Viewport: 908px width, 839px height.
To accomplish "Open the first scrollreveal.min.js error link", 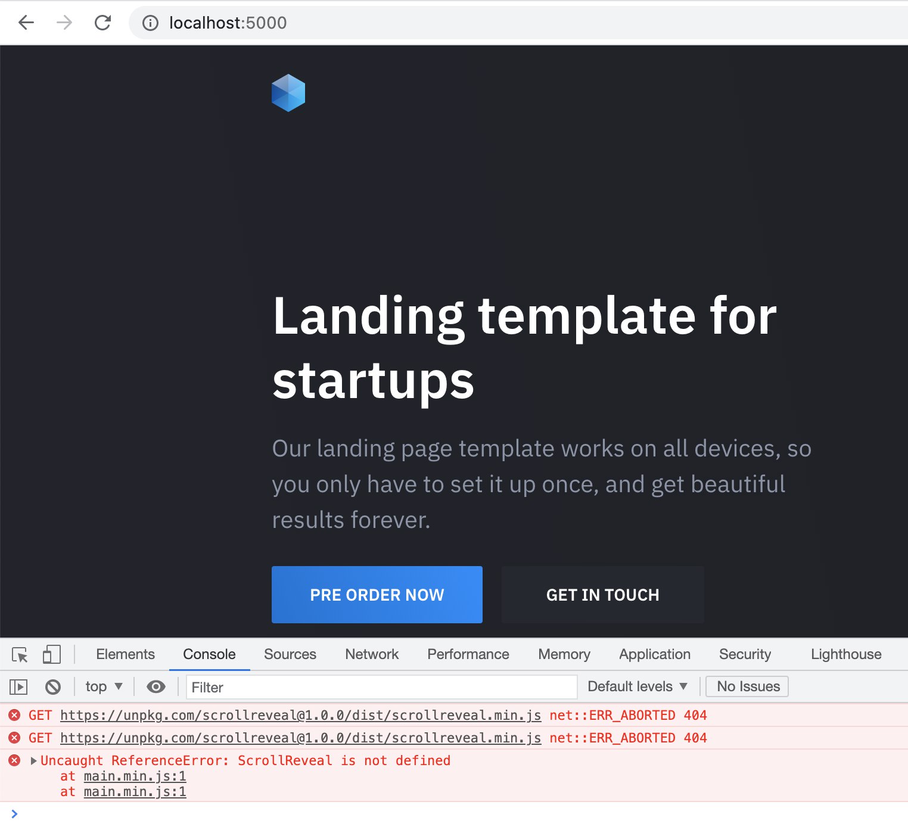I will (x=300, y=715).
